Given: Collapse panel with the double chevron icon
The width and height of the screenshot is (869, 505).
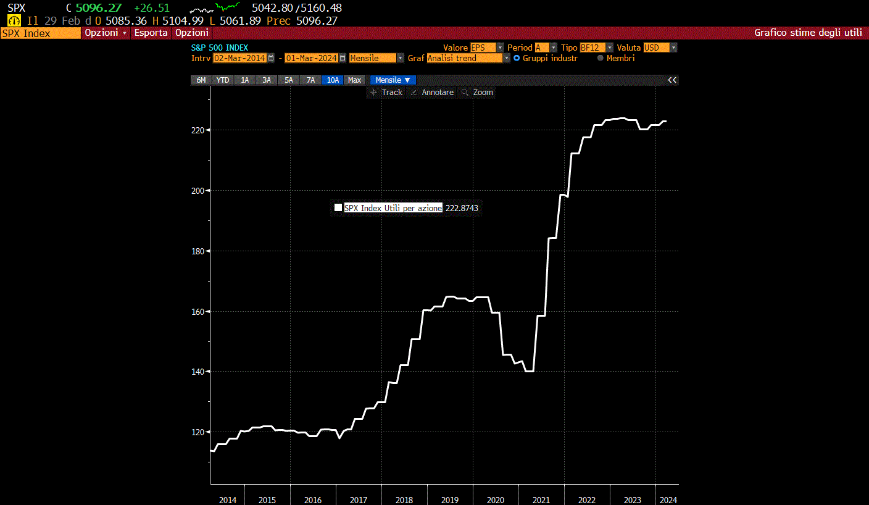Looking at the screenshot, I should [x=672, y=80].
